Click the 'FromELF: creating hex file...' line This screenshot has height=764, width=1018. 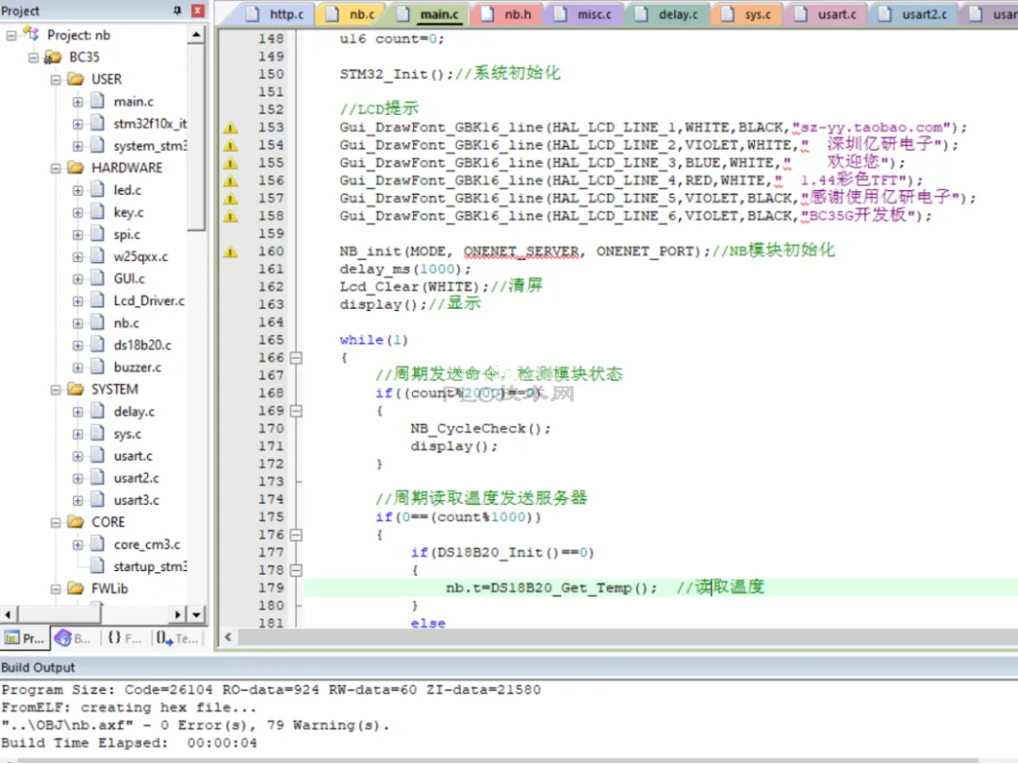pyautogui.click(x=128, y=707)
